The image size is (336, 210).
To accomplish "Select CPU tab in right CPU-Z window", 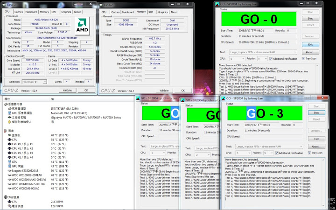I will point(104,12).
